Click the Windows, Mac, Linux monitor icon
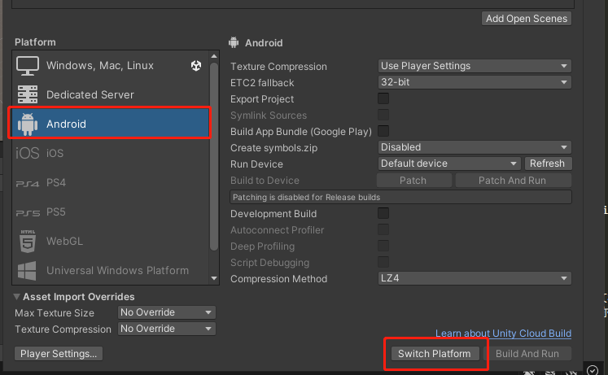This screenshot has height=375, width=608. (x=28, y=66)
